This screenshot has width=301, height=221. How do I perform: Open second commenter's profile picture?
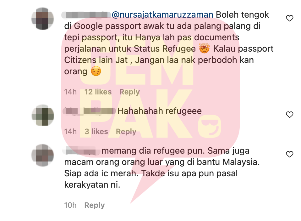[x=42, y=115]
